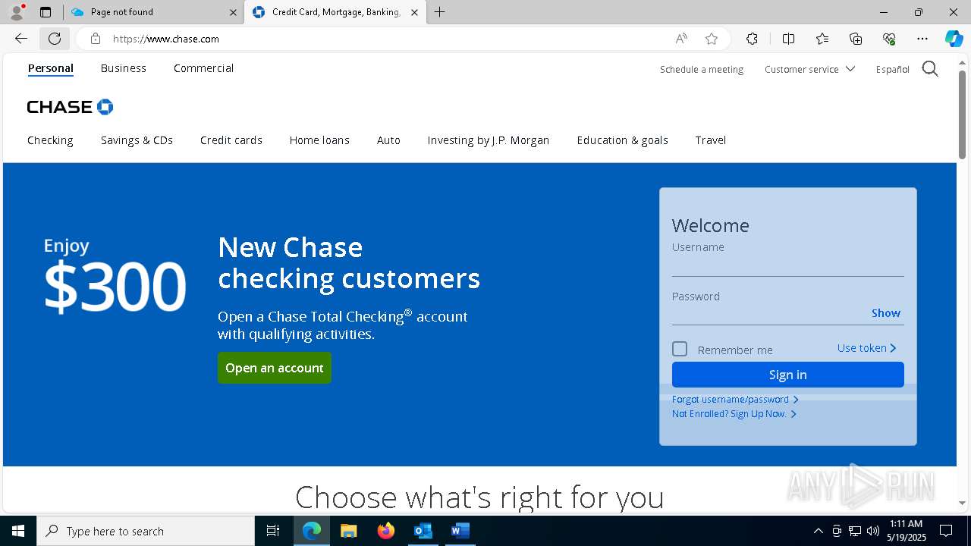The width and height of the screenshot is (971, 546).
Task: Show hidden tray icons chevron
Action: point(818,531)
